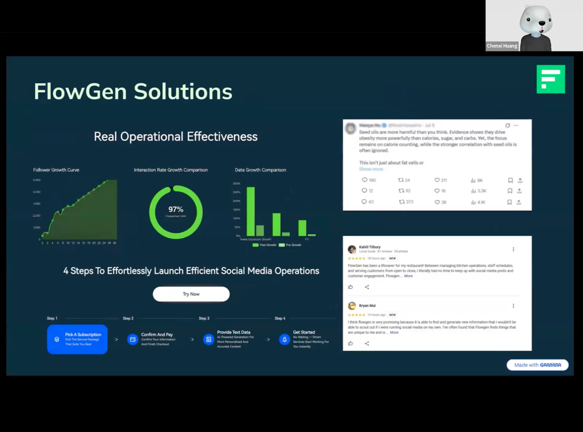Bookmark the tweet row with 8K views
583x432 pixels.
pyautogui.click(x=510, y=180)
